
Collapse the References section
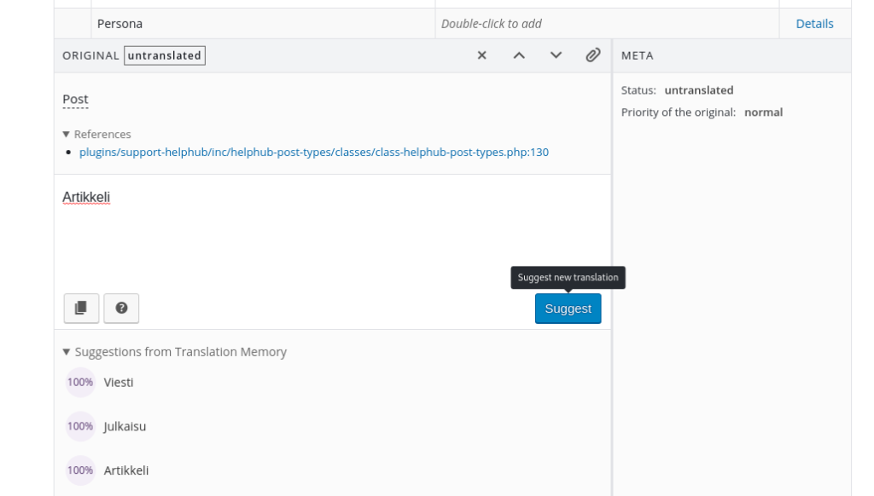pos(97,134)
